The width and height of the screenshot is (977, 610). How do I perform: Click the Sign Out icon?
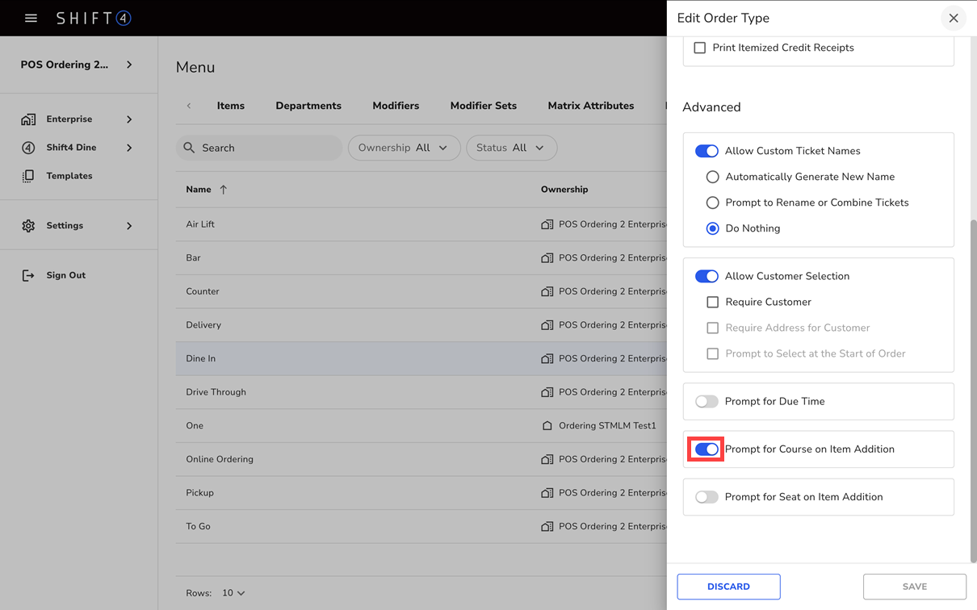(28, 275)
